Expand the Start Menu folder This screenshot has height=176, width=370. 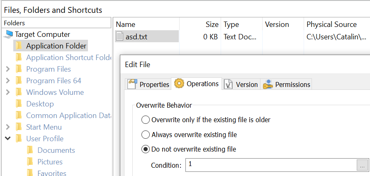pyautogui.click(x=7, y=127)
